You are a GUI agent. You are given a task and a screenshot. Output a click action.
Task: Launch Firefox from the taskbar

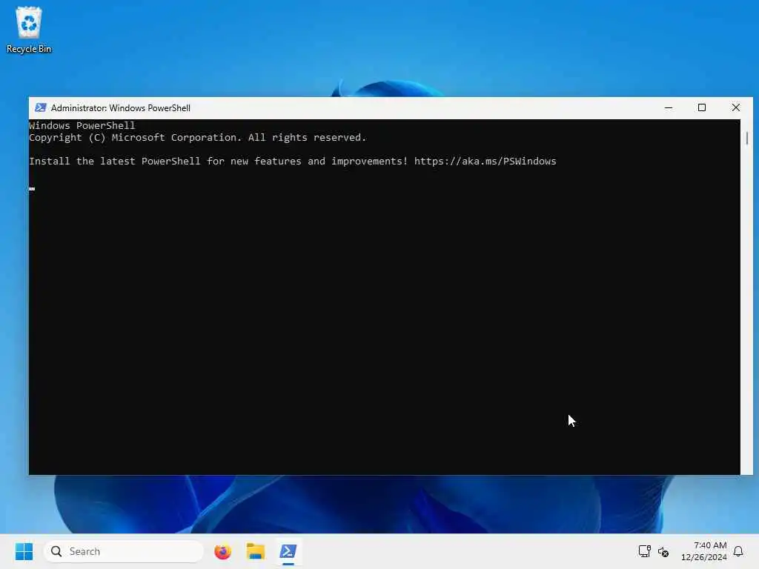(222, 551)
